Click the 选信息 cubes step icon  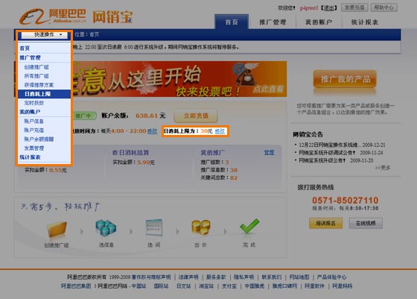[106, 228]
